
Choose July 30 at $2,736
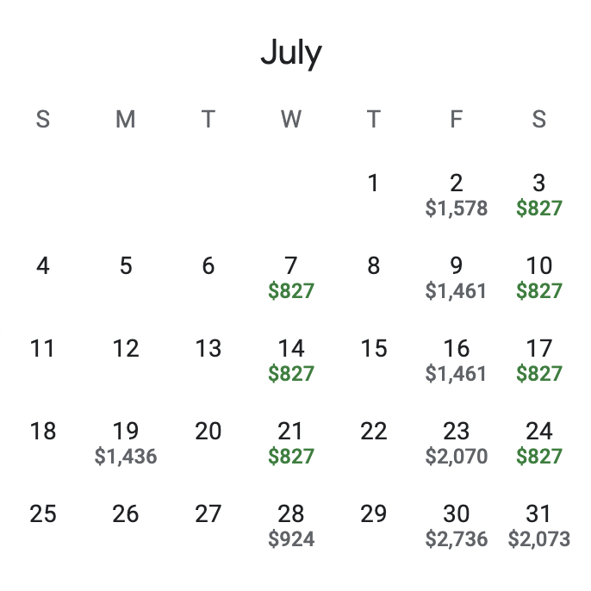point(456,526)
